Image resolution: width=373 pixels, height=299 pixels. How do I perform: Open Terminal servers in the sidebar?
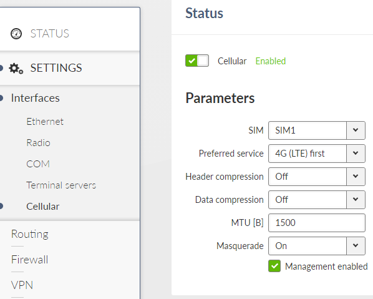(61, 185)
